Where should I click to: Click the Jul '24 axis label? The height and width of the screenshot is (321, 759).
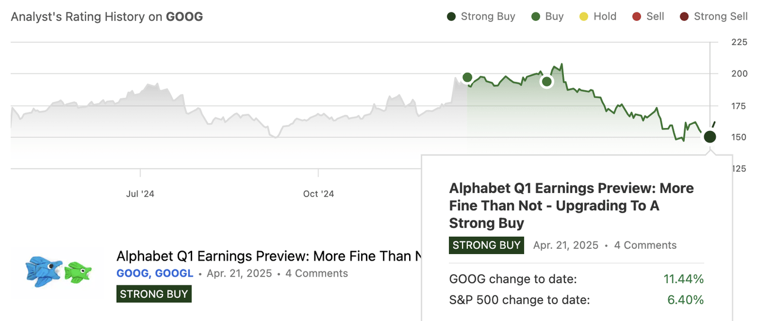tap(141, 194)
